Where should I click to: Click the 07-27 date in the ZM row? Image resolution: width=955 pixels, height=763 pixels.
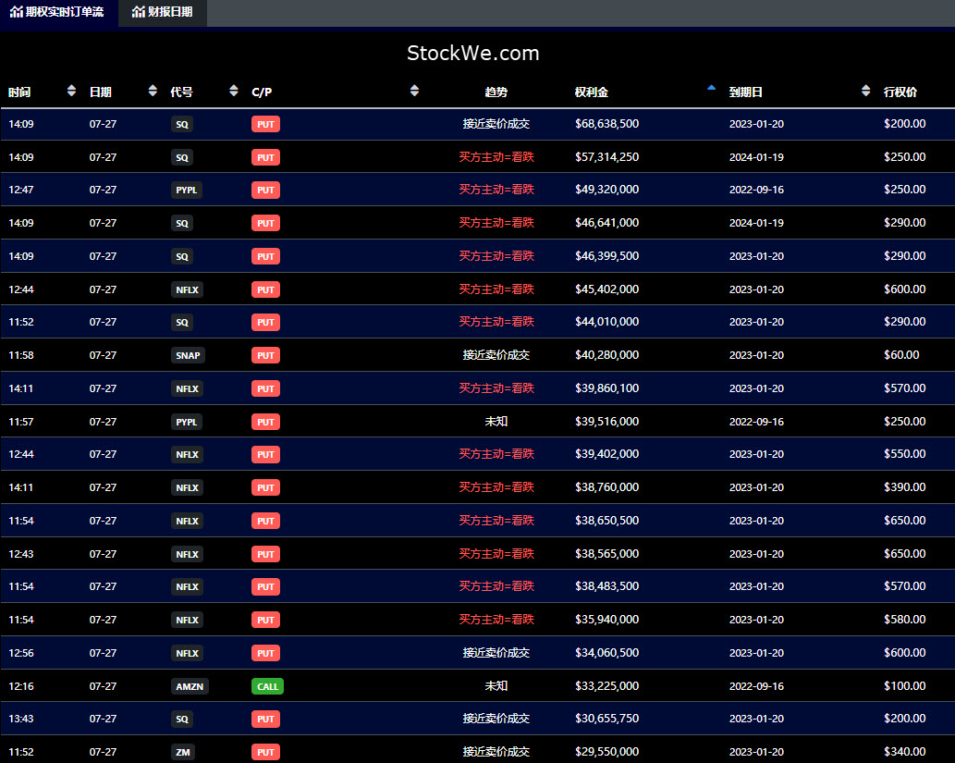pyautogui.click(x=103, y=751)
